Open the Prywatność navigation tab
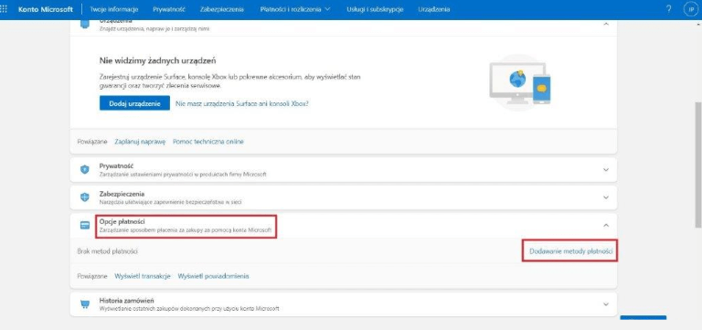Screen dimensions: 702x330 [169, 9]
